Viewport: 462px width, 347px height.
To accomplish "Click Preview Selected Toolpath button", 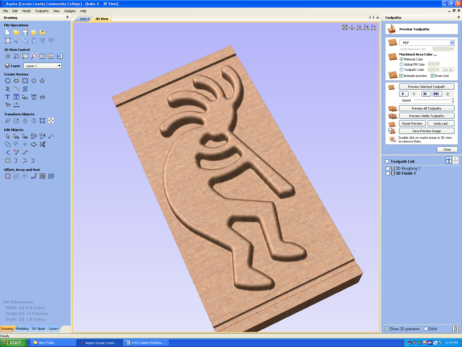I will pos(426,87).
